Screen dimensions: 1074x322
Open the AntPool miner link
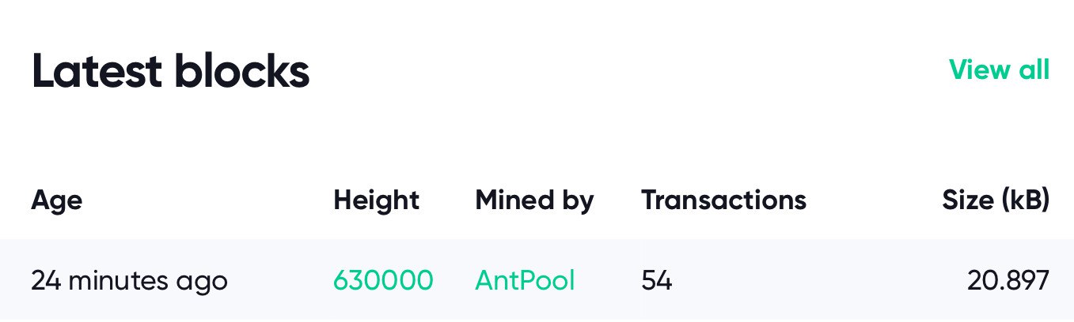(525, 280)
